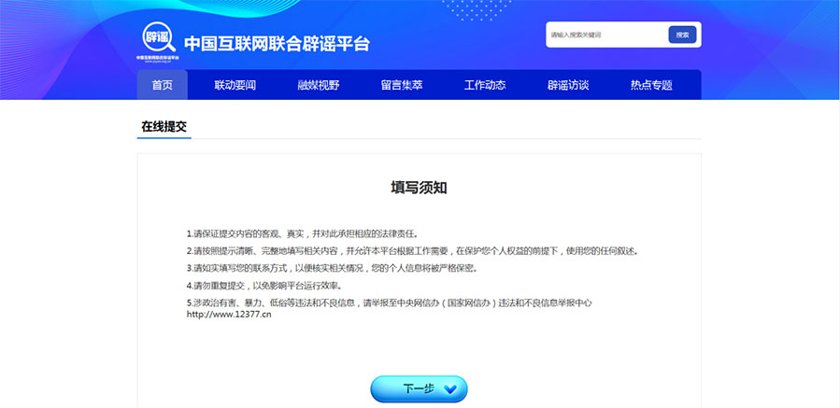Open the 首页 navigation tab
Image resolution: width=840 pixels, height=408 pixels.
162,85
